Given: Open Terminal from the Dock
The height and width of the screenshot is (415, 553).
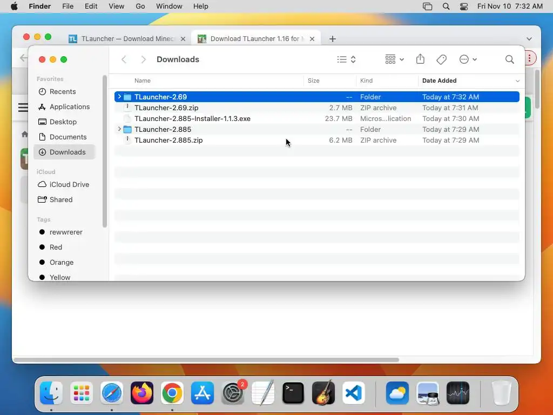Looking at the screenshot, I should pyautogui.click(x=293, y=393).
